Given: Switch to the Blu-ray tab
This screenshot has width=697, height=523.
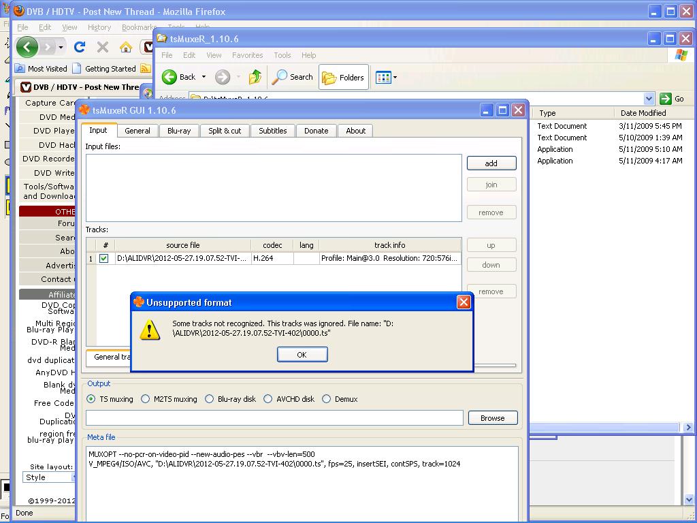Looking at the screenshot, I should click(179, 131).
